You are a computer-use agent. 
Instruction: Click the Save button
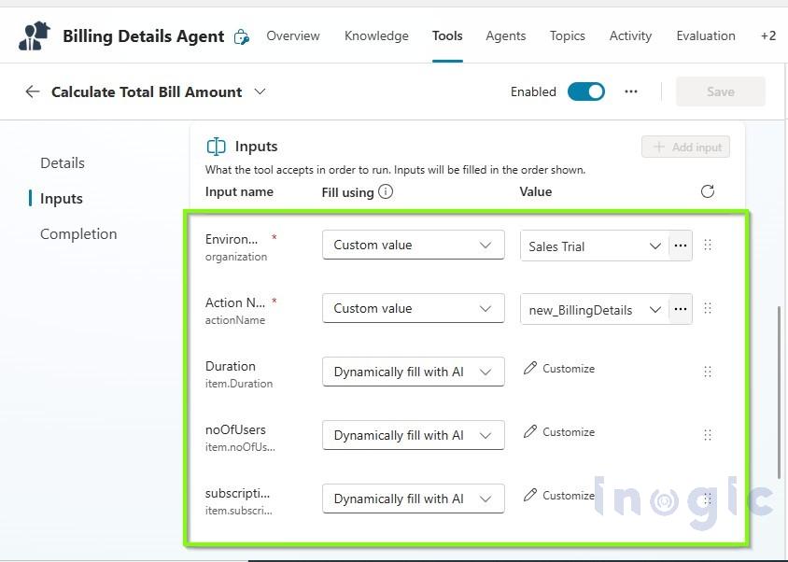pyautogui.click(x=720, y=91)
